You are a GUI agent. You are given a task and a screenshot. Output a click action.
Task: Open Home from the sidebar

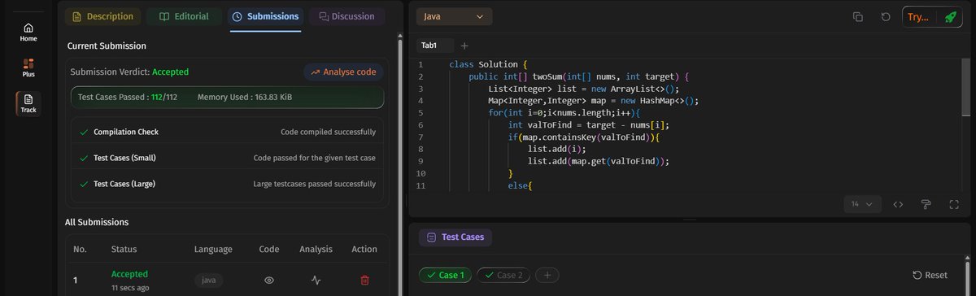click(x=28, y=32)
